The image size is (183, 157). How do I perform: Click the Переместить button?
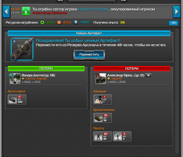89,55
